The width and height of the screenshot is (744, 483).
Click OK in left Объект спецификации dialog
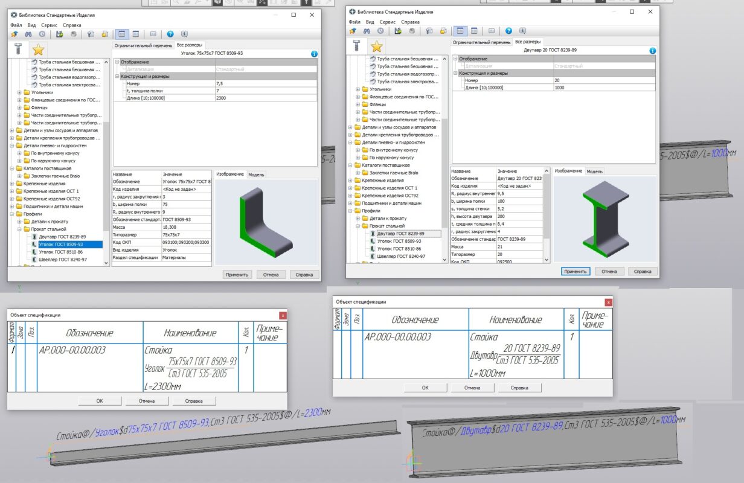pyautogui.click(x=100, y=400)
